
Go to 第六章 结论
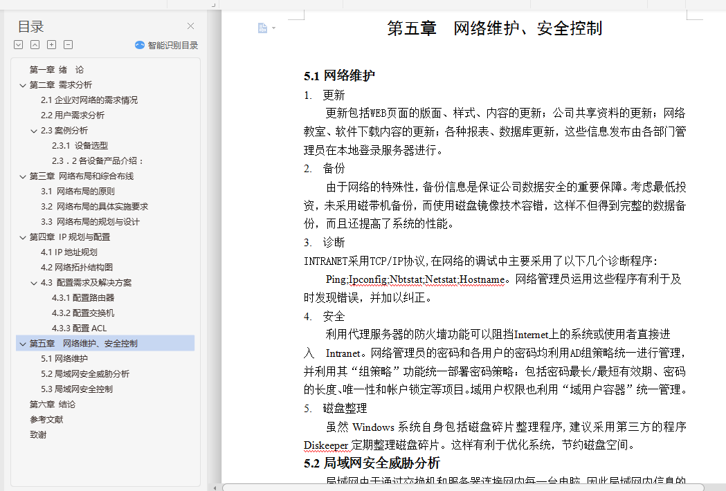[x=53, y=405]
